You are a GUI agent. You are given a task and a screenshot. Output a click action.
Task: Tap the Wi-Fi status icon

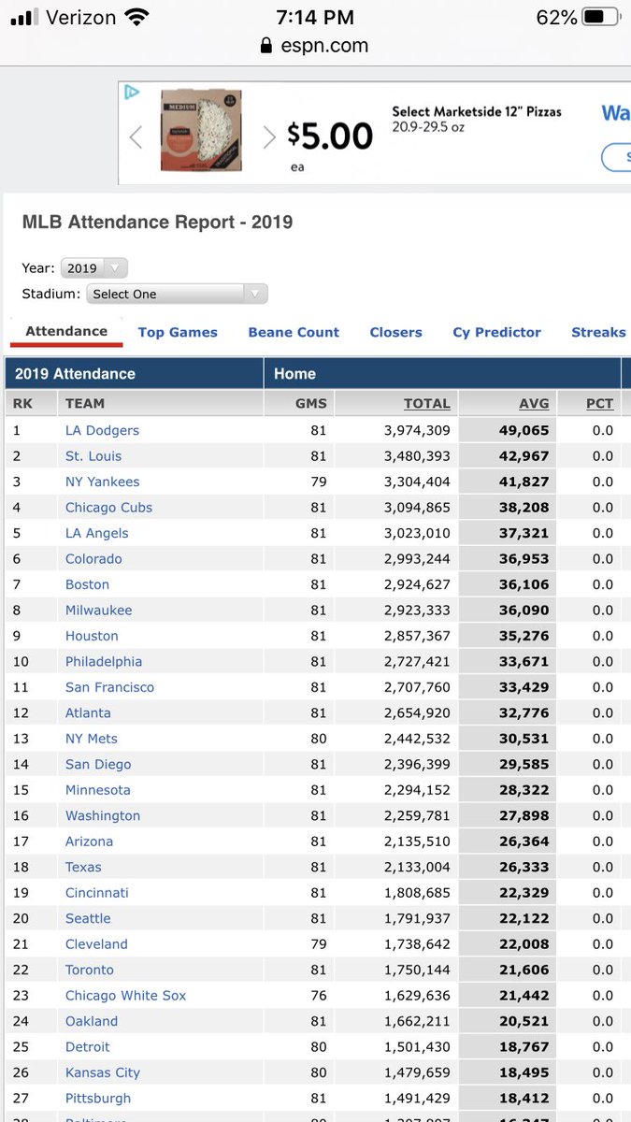(137, 17)
